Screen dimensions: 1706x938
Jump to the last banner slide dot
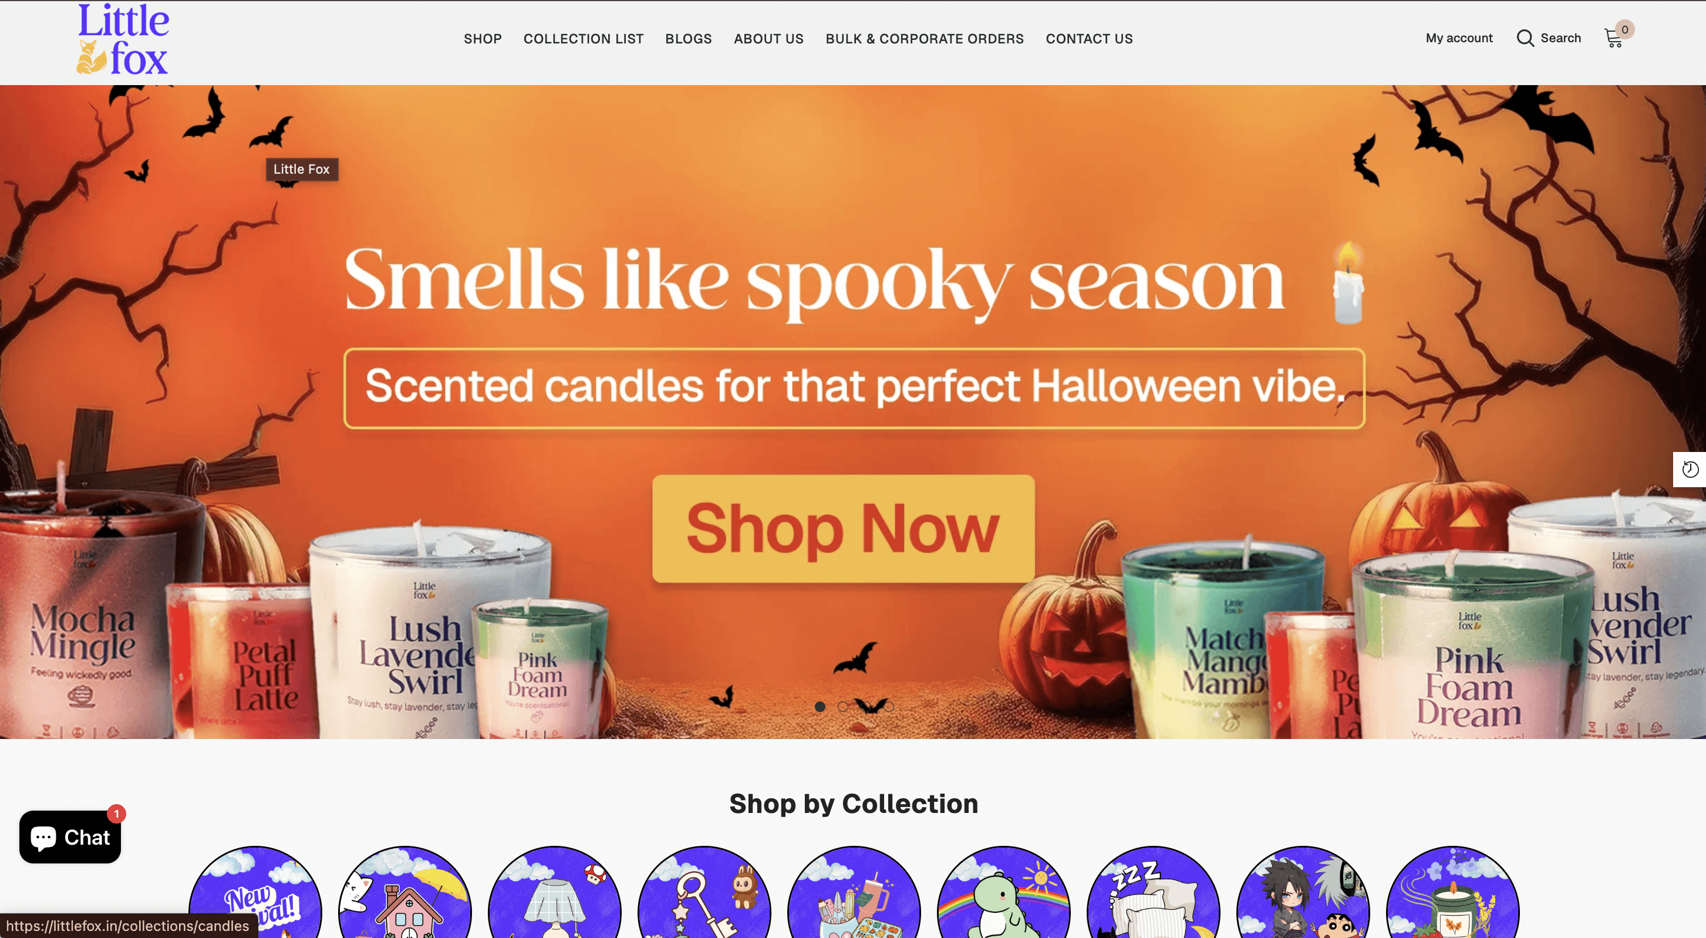click(889, 706)
